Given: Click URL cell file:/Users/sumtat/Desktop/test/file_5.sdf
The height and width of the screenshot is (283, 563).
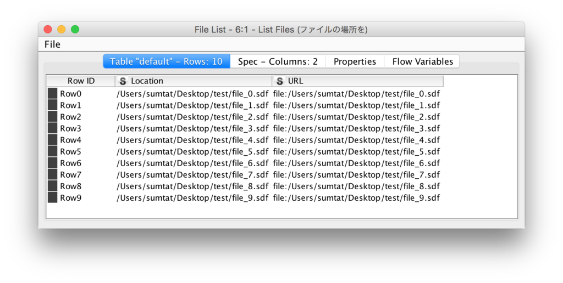Looking at the screenshot, I should tap(356, 151).
